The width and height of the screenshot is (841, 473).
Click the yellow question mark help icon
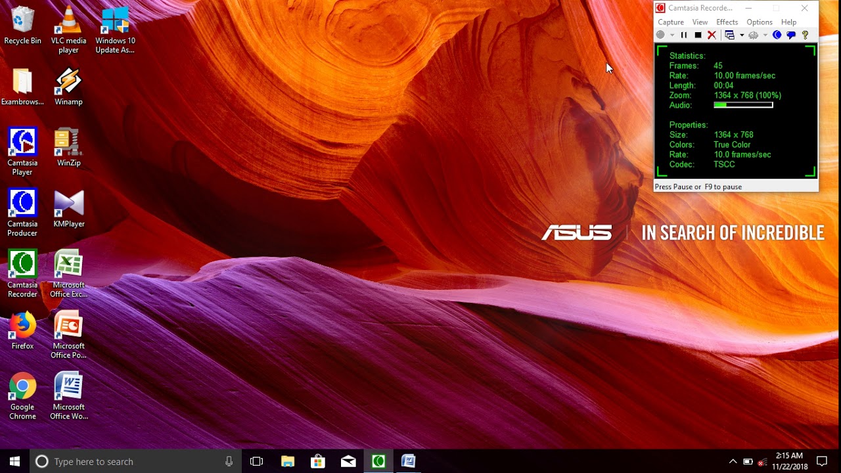click(x=805, y=35)
